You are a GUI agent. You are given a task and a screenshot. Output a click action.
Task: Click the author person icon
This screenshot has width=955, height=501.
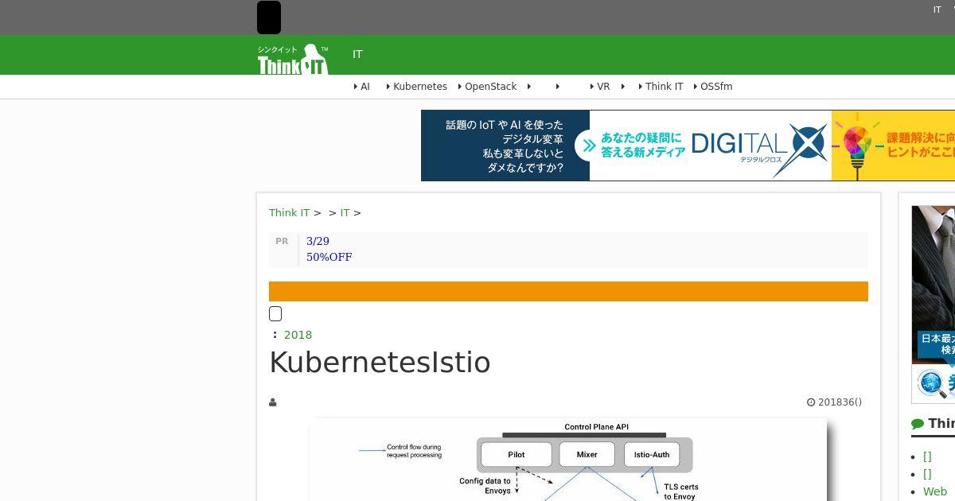(273, 402)
